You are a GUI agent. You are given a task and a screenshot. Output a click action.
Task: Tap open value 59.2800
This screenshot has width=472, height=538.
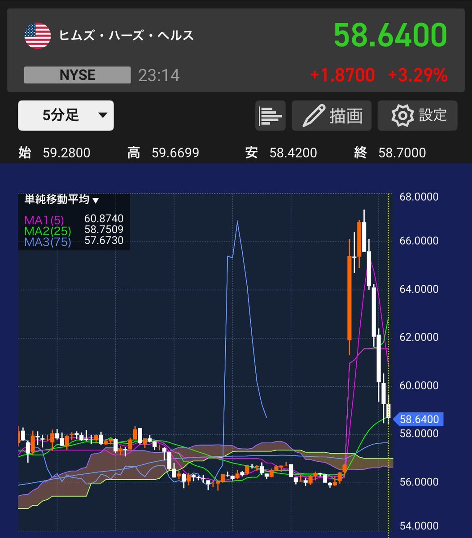point(66,153)
